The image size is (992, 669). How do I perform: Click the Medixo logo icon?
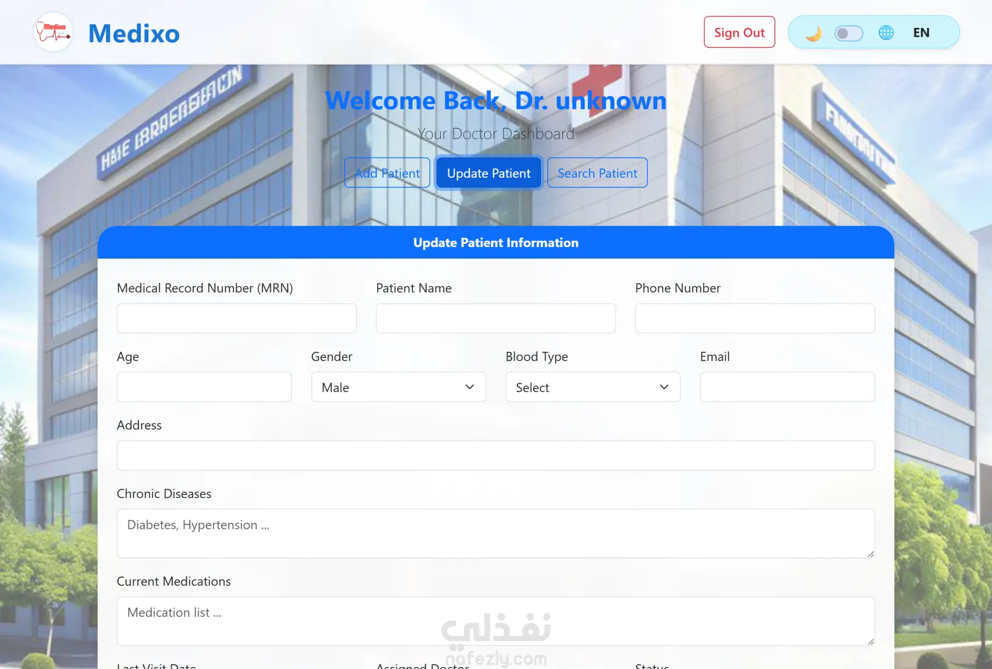point(53,33)
